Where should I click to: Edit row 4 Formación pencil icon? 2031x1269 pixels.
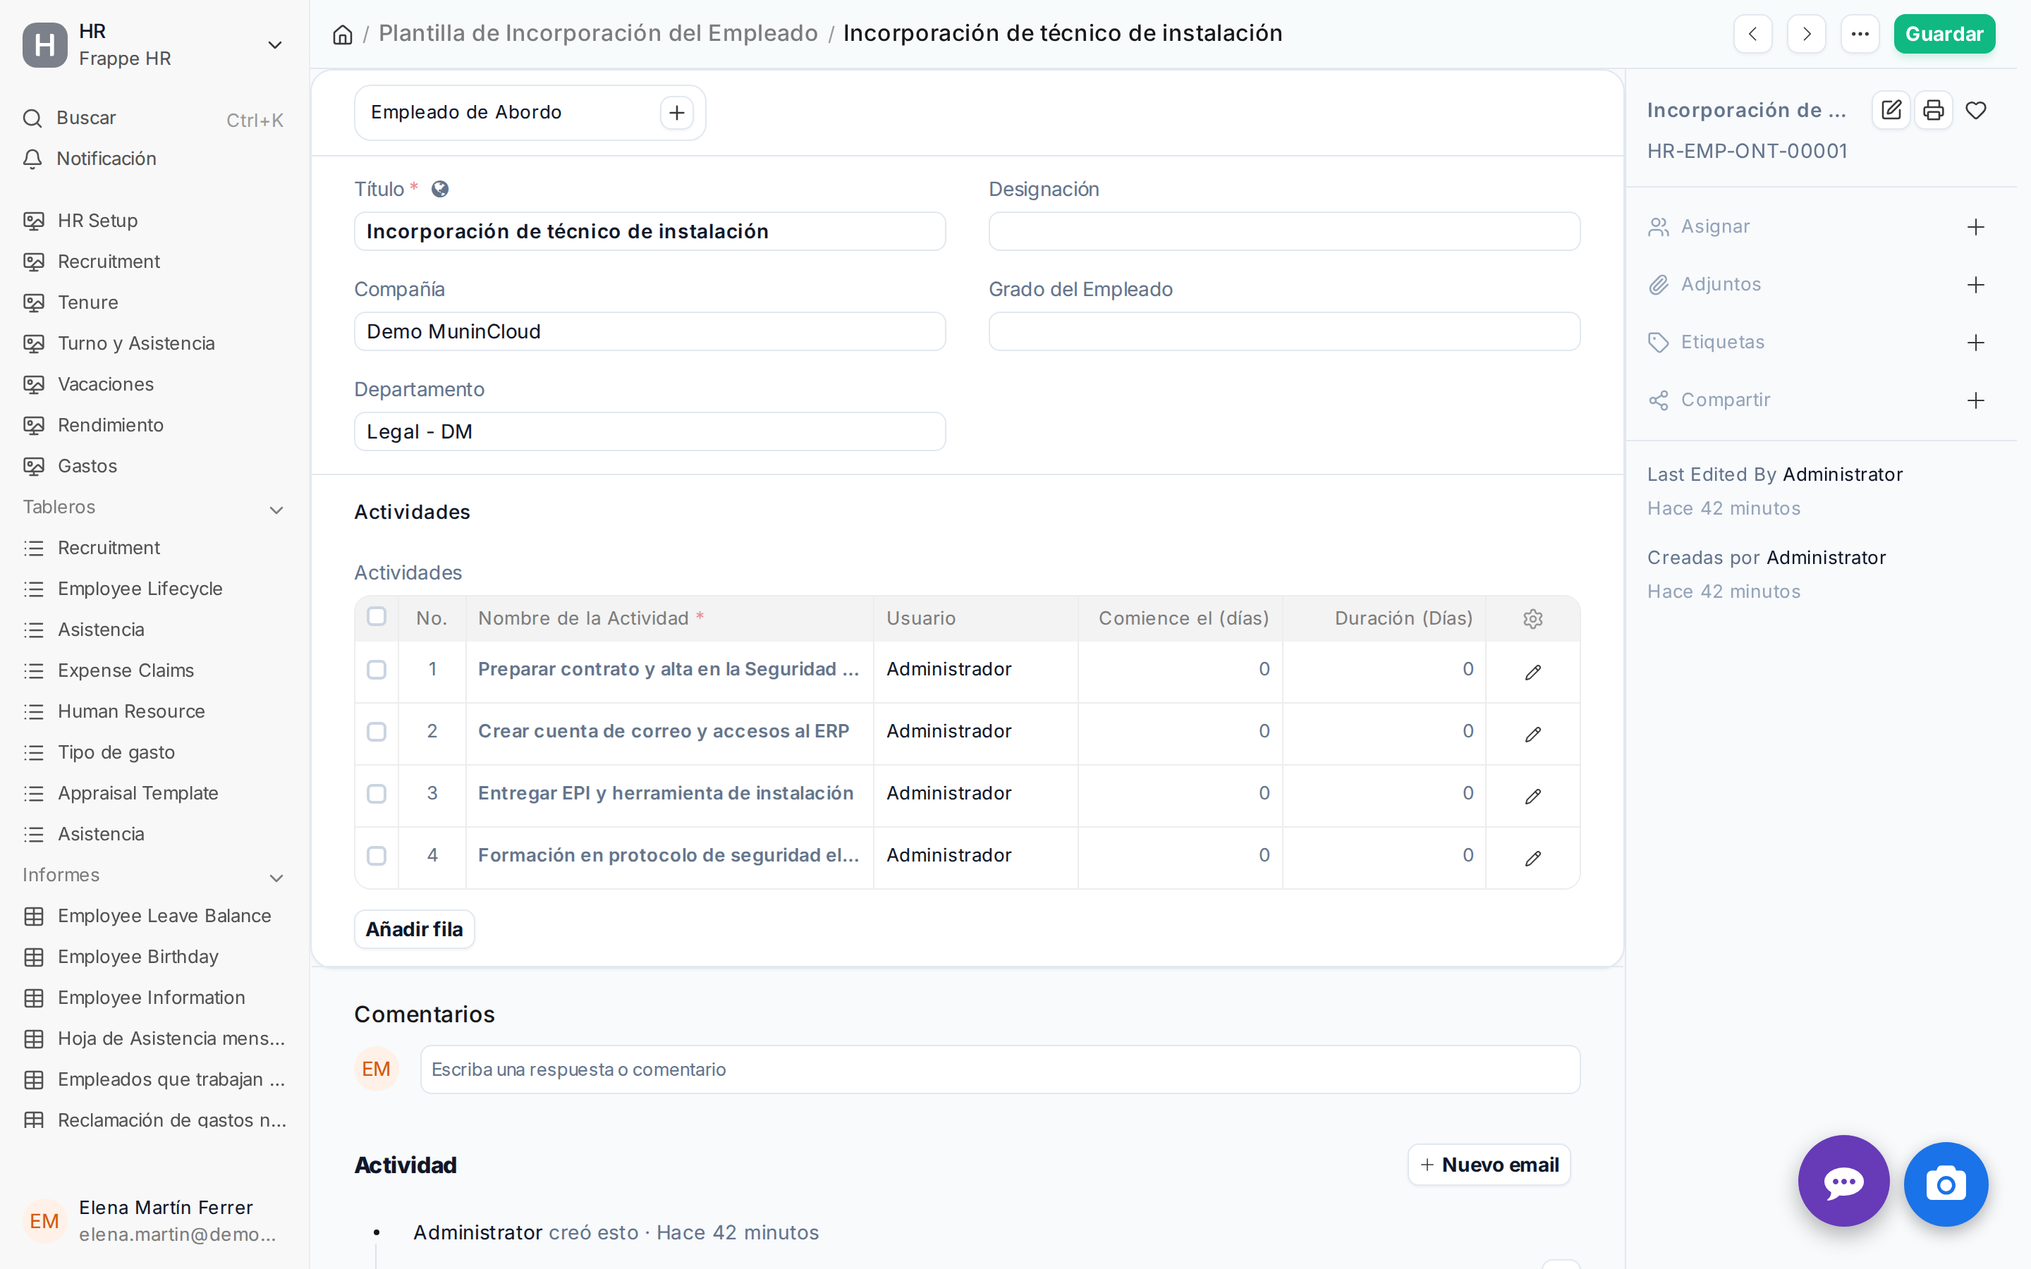[x=1532, y=858]
